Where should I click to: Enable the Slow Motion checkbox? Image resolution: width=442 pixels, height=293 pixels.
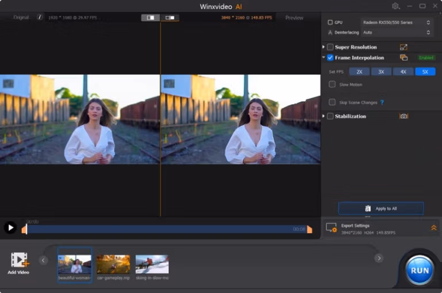332,84
